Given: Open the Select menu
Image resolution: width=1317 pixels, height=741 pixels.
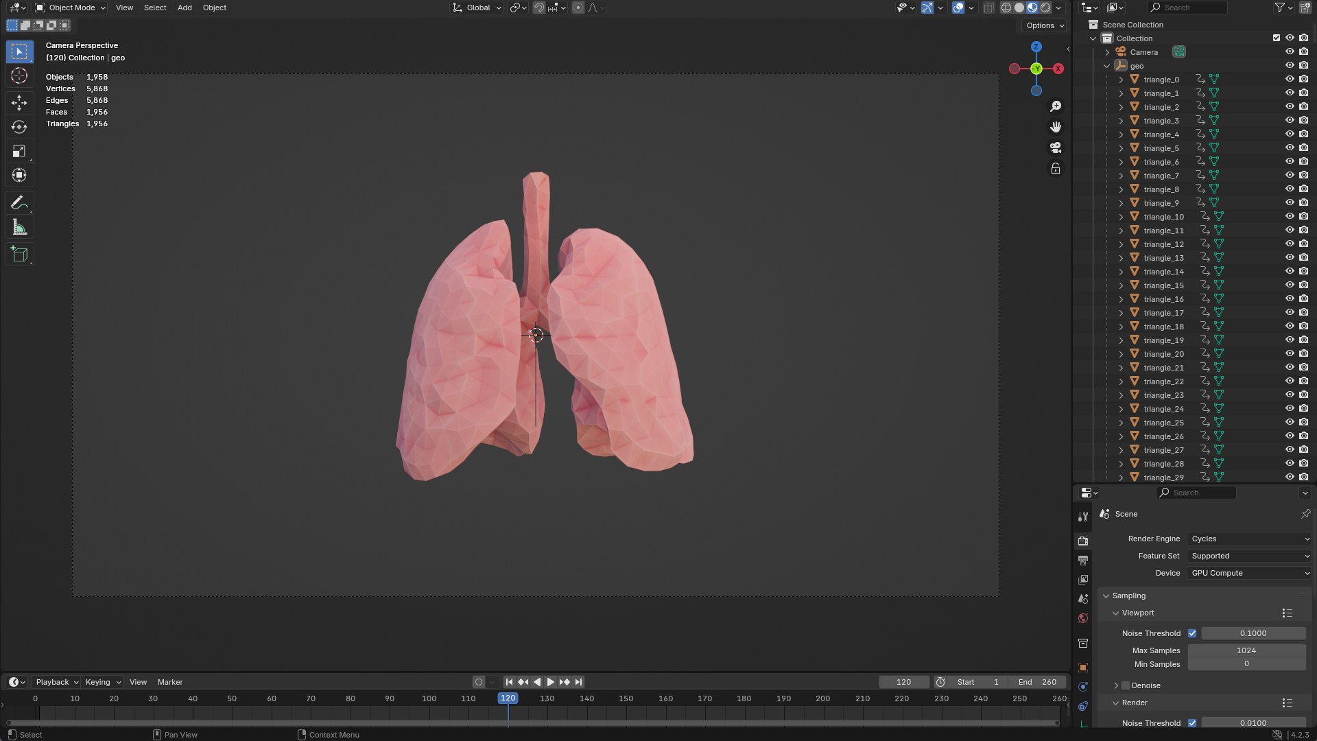Looking at the screenshot, I should coord(155,8).
